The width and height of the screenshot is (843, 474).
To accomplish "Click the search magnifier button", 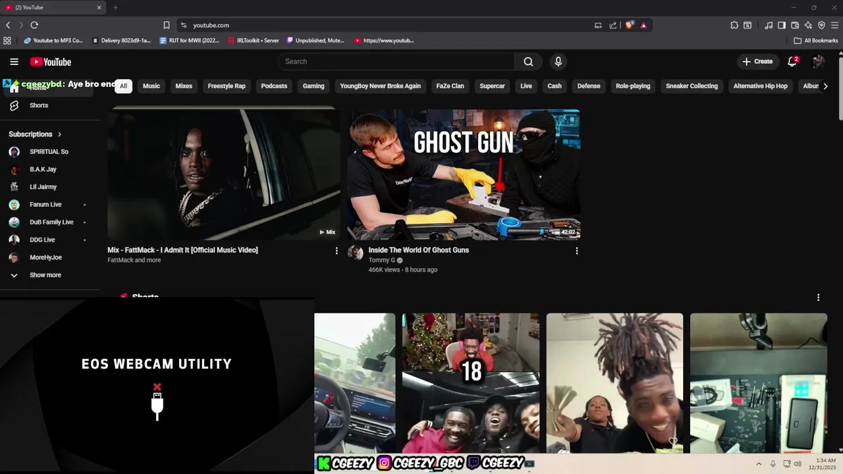I will point(528,61).
